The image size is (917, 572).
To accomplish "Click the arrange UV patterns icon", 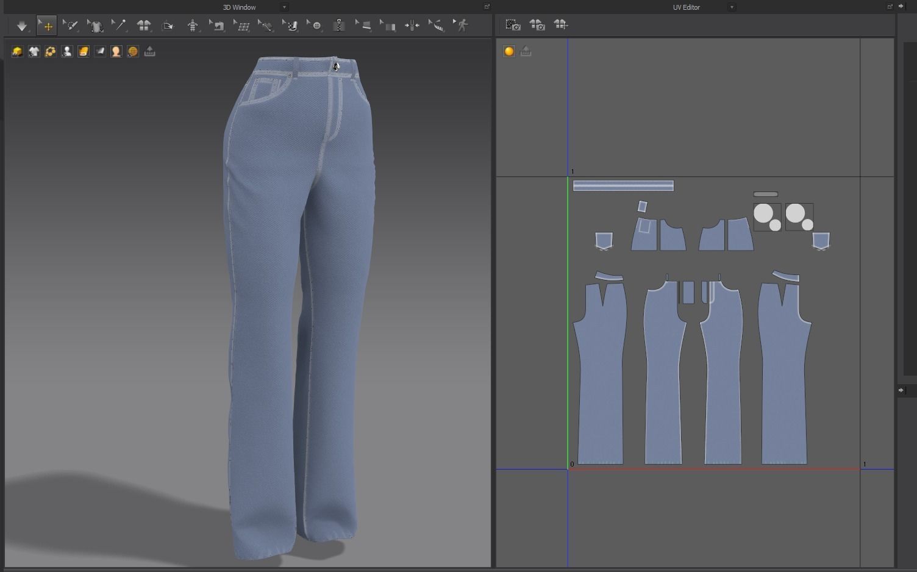I will (x=561, y=25).
